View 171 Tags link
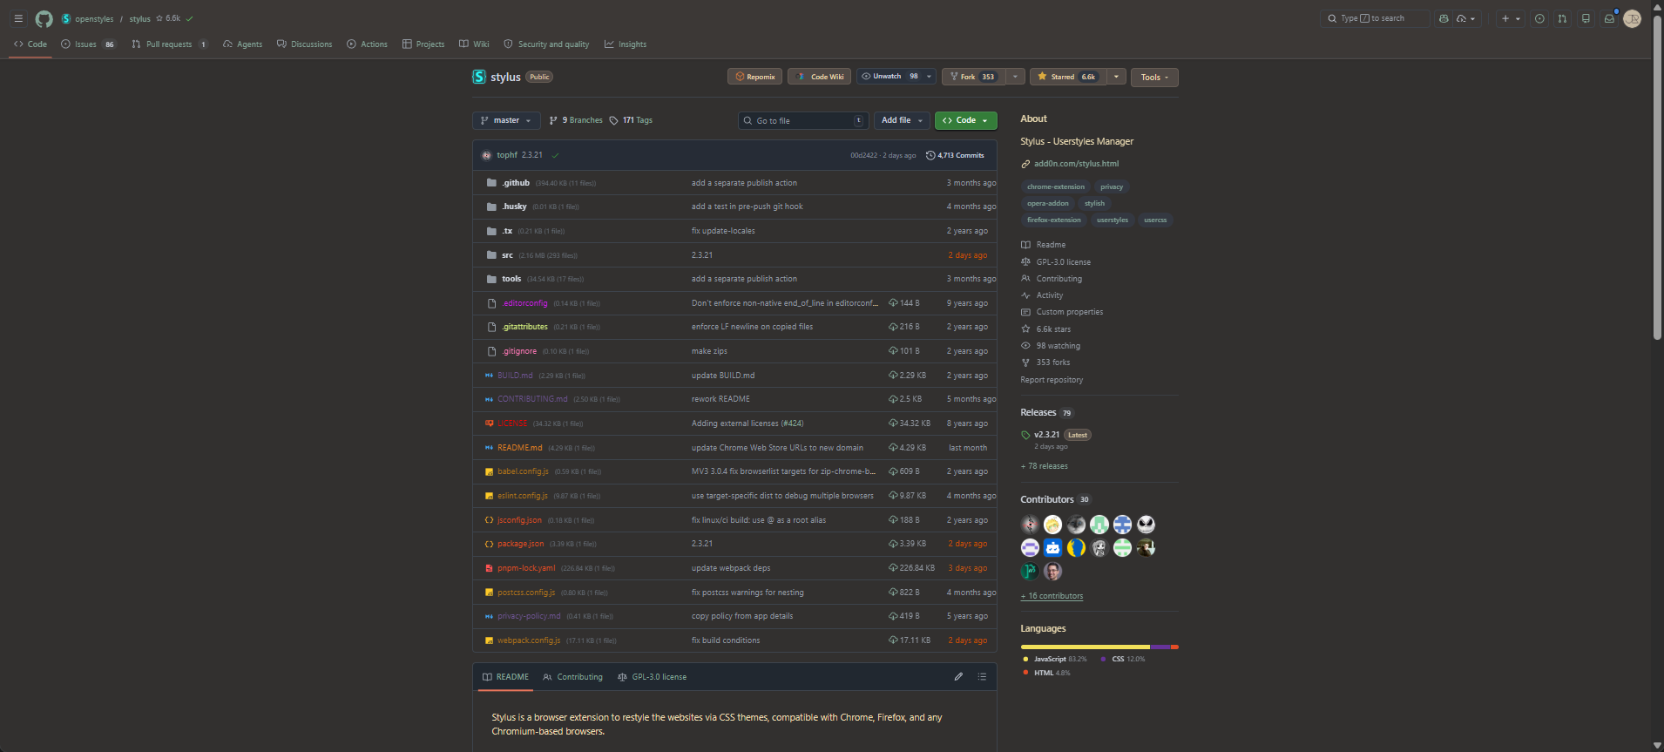 point(631,120)
